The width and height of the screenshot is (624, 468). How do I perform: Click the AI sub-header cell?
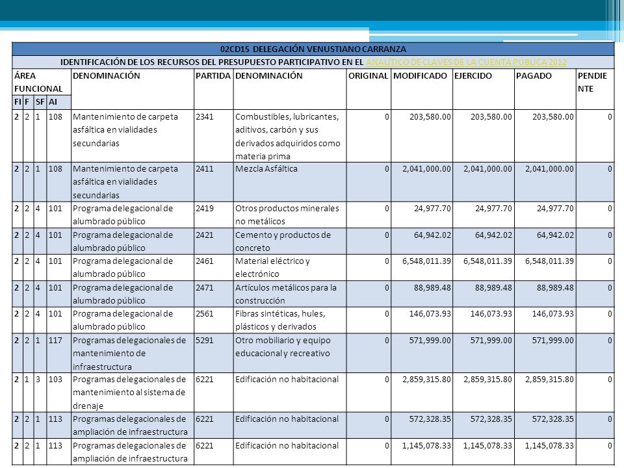pyautogui.click(x=59, y=102)
